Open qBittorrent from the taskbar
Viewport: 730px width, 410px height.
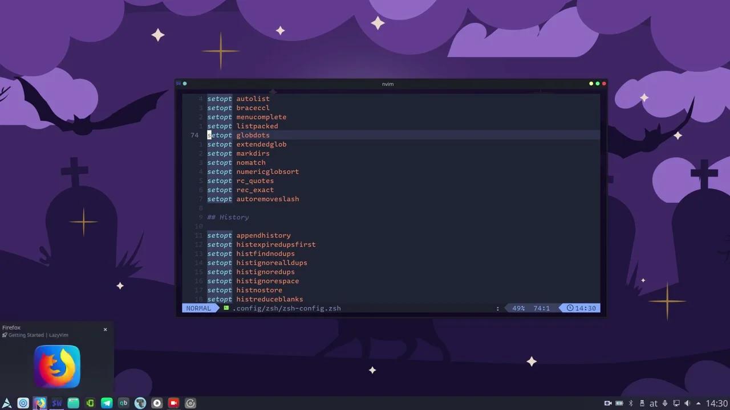(x=123, y=403)
